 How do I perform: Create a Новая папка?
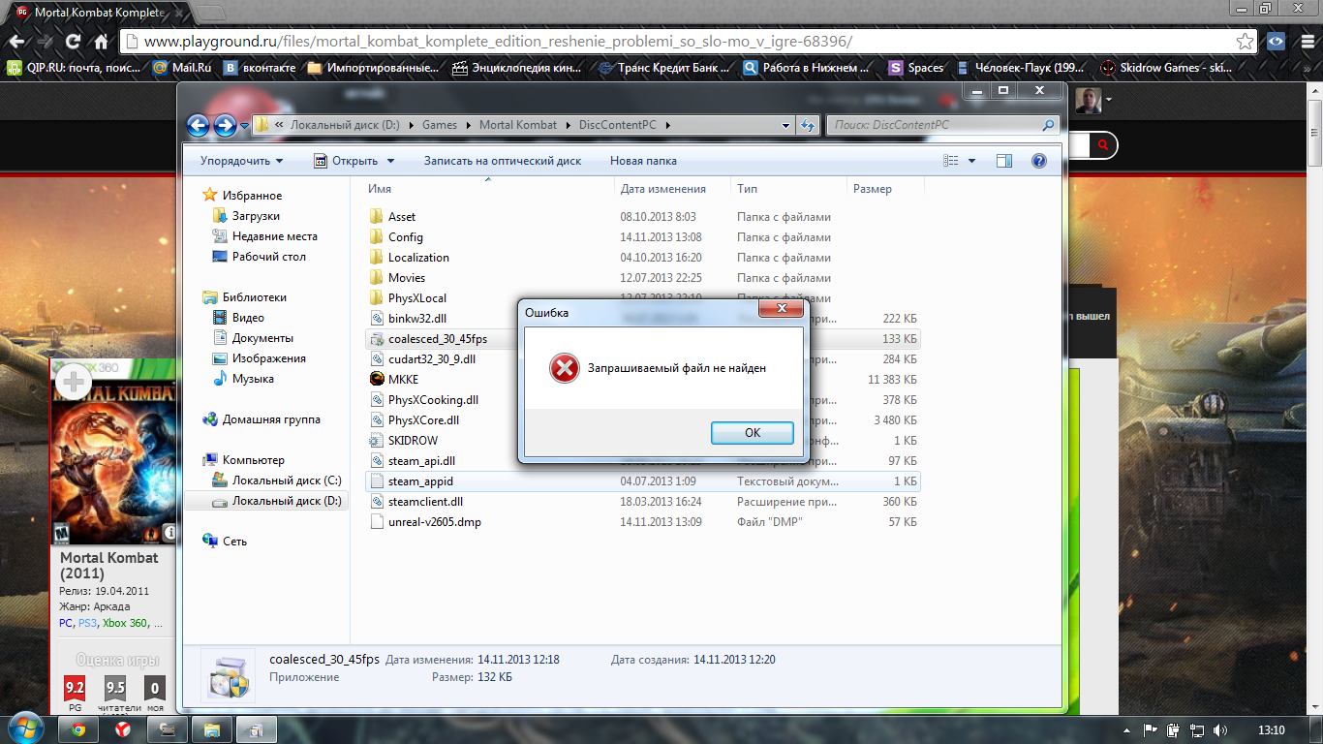point(643,161)
